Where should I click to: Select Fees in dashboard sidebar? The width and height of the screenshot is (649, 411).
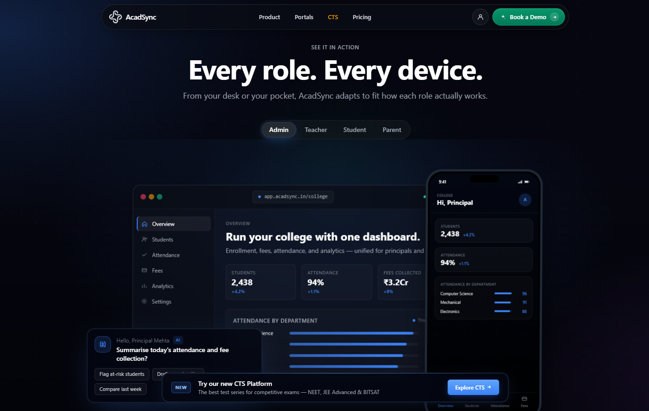click(174, 270)
